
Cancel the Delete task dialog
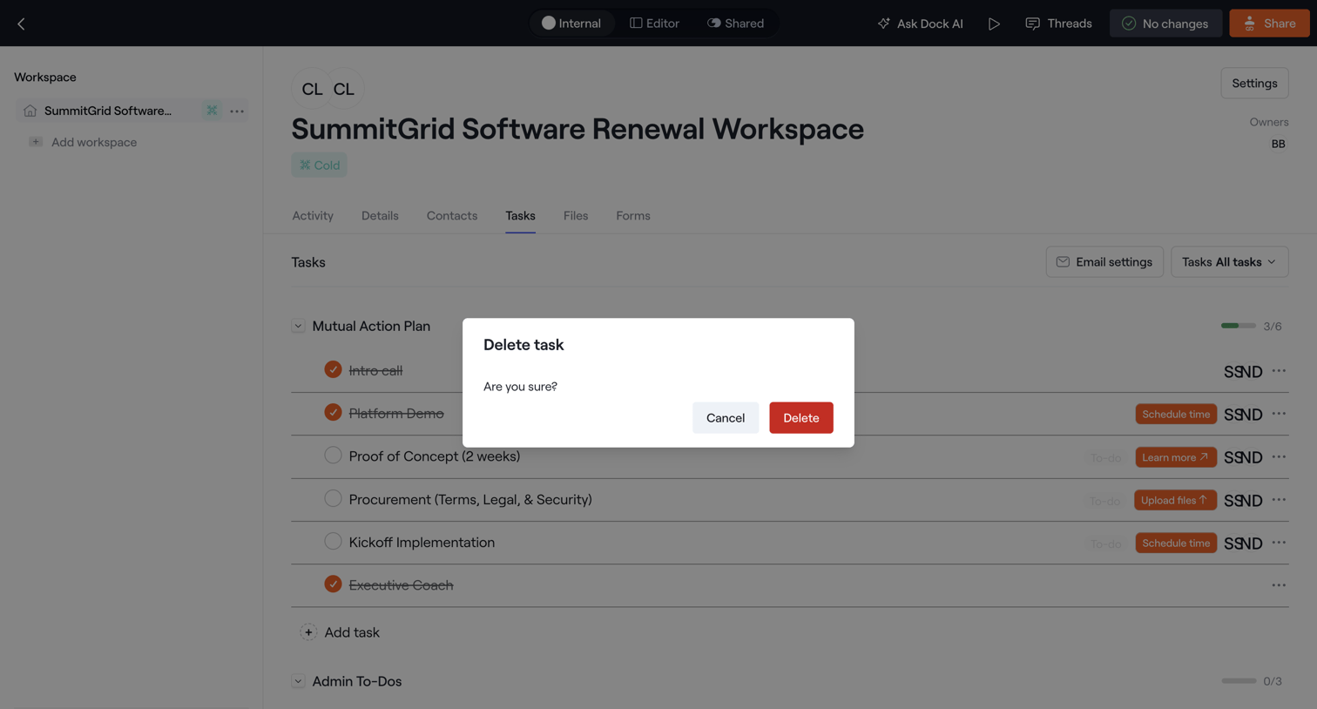point(726,418)
